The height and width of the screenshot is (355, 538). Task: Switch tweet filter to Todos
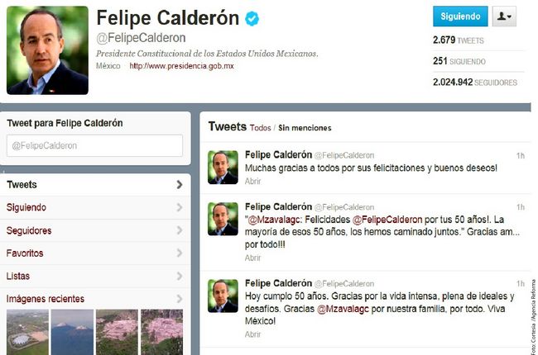click(261, 128)
